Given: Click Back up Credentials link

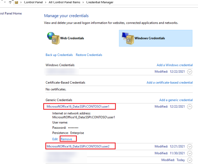Looking at the screenshot, I should click(x=59, y=55).
